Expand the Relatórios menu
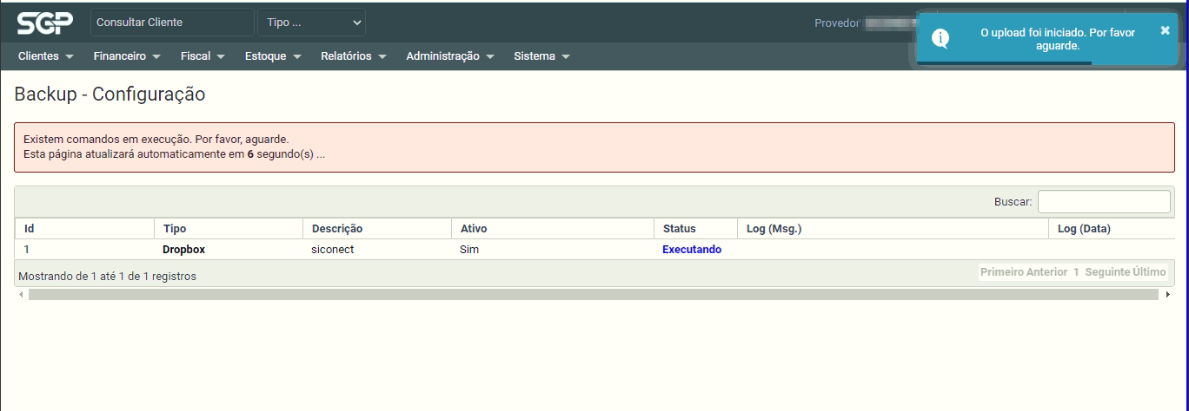The width and height of the screenshot is (1189, 411). pos(353,56)
